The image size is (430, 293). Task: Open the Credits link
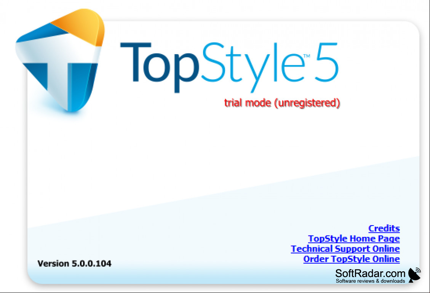click(384, 228)
